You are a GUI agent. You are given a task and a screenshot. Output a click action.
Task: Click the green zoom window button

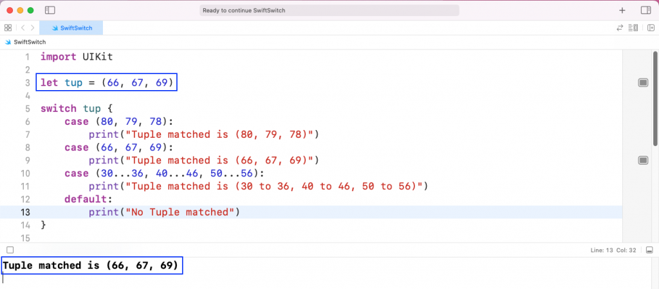(x=30, y=10)
